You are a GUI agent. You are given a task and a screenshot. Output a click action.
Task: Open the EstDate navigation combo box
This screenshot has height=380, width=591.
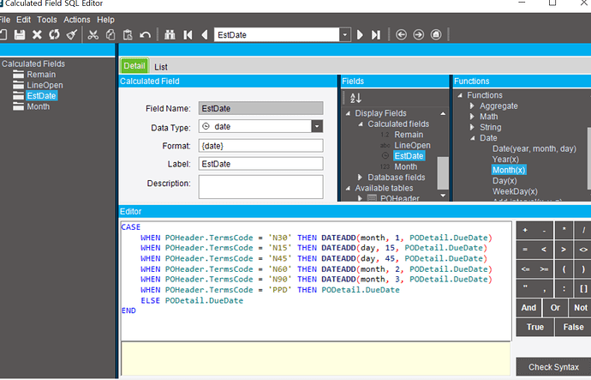[x=344, y=35]
